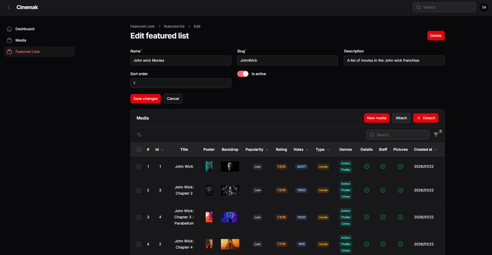The height and width of the screenshot is (255, 492).
Task: Click the Detach button
Action: 426,118
